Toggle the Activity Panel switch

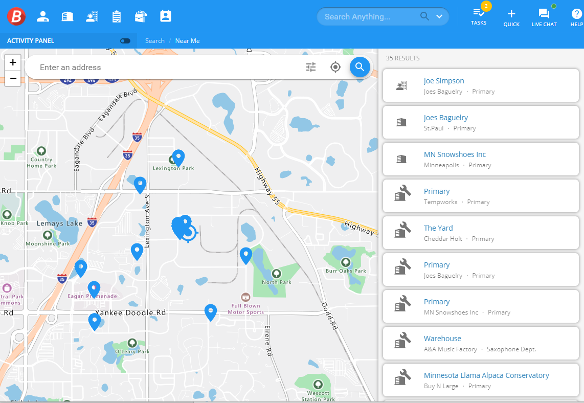tap(125, 41)
